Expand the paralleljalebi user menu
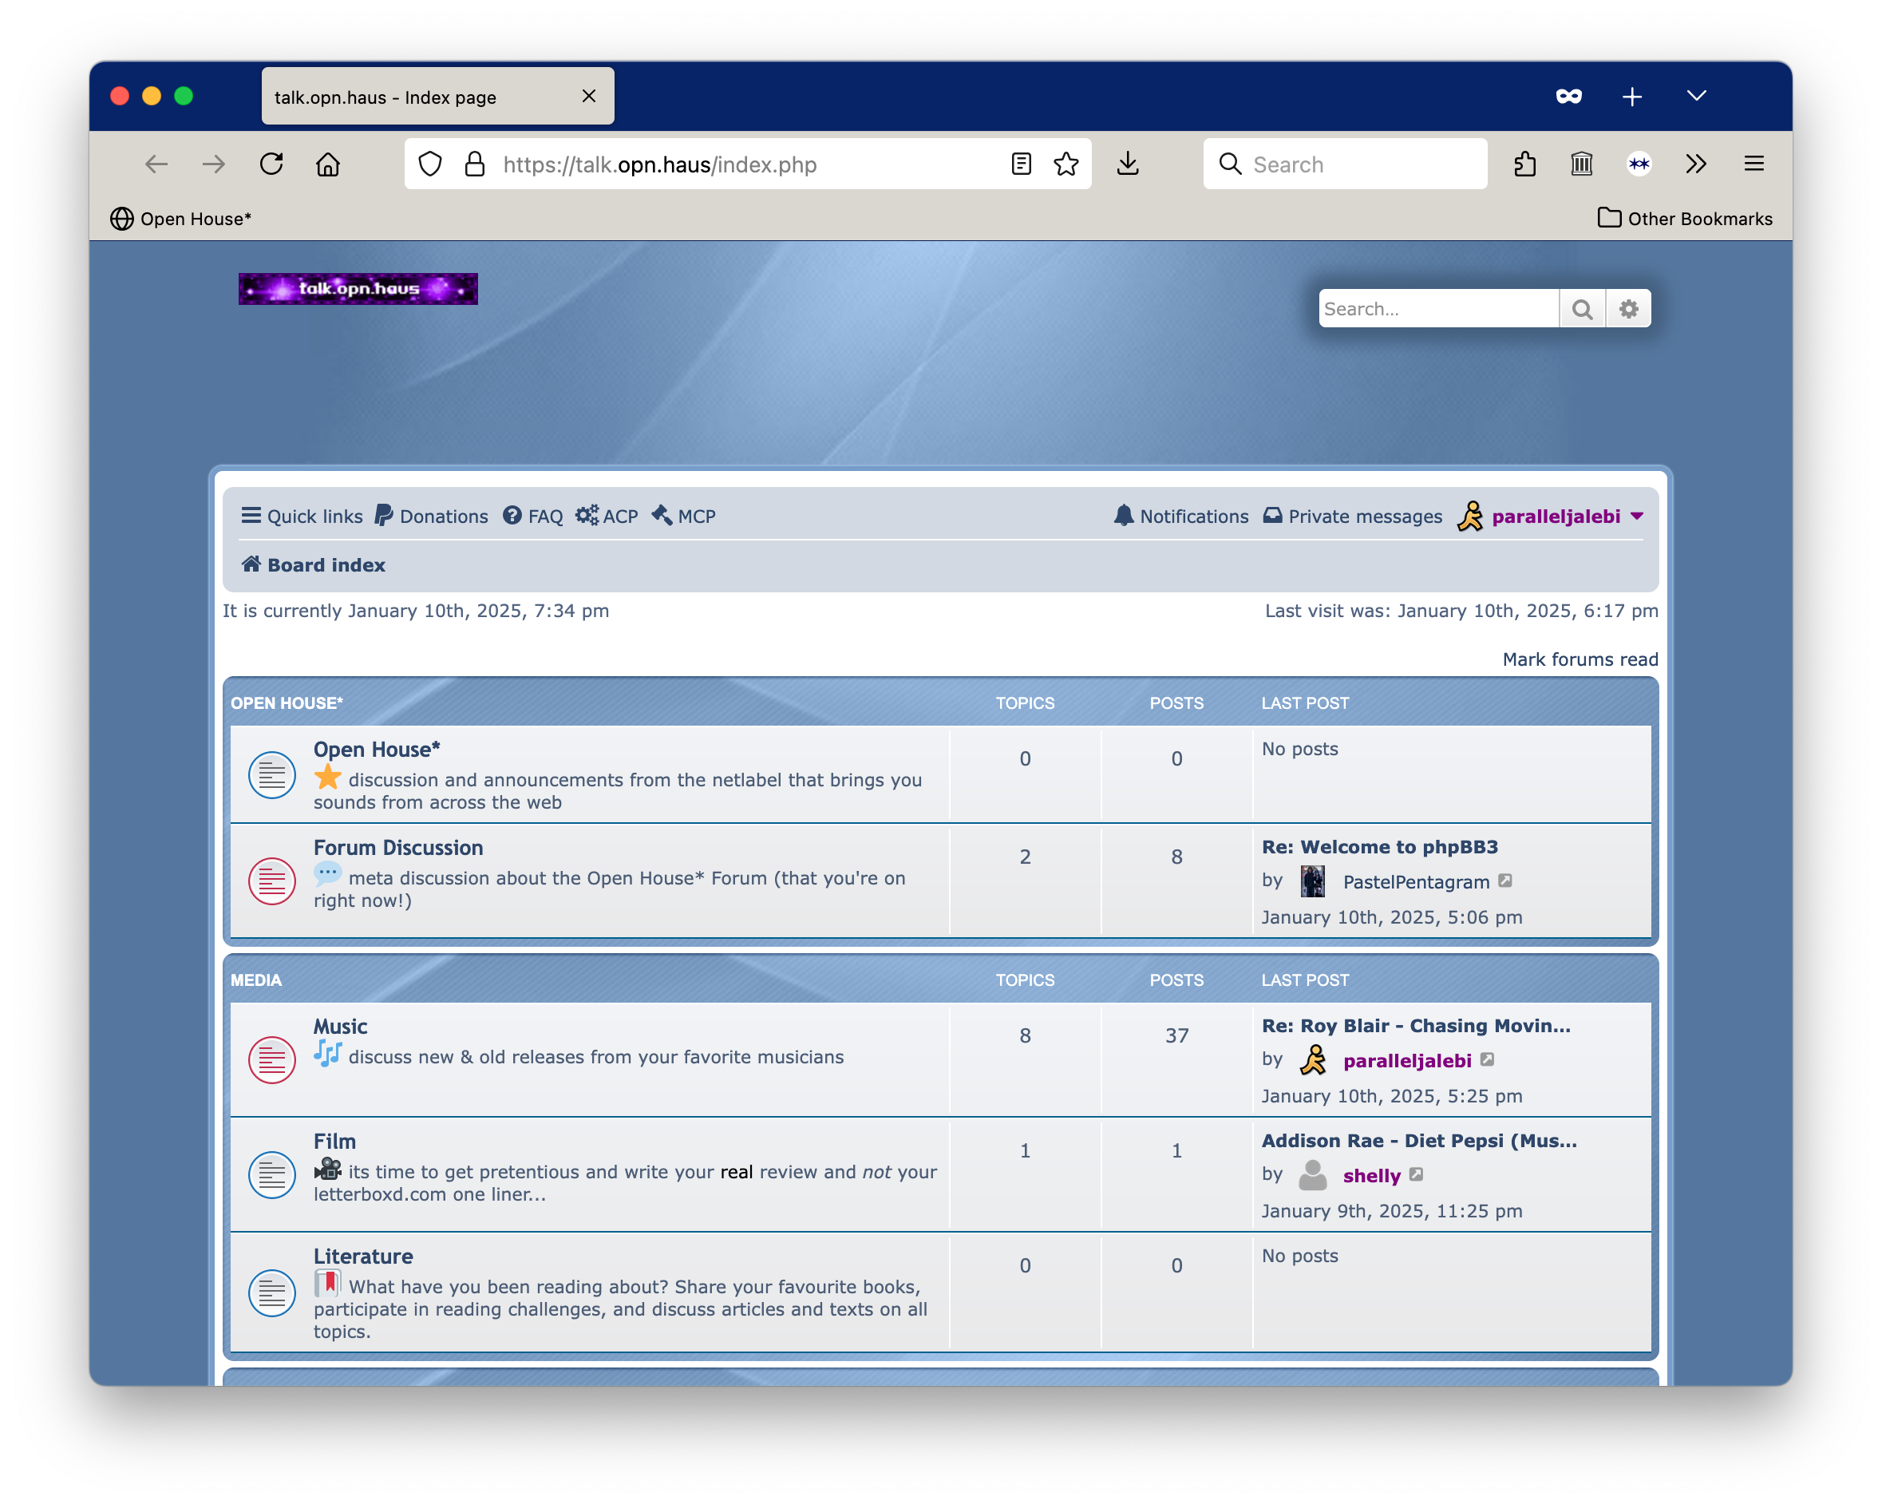Image resolution: width=1882 pixels, height=1504 pixels. click(x=1550, y=516)
